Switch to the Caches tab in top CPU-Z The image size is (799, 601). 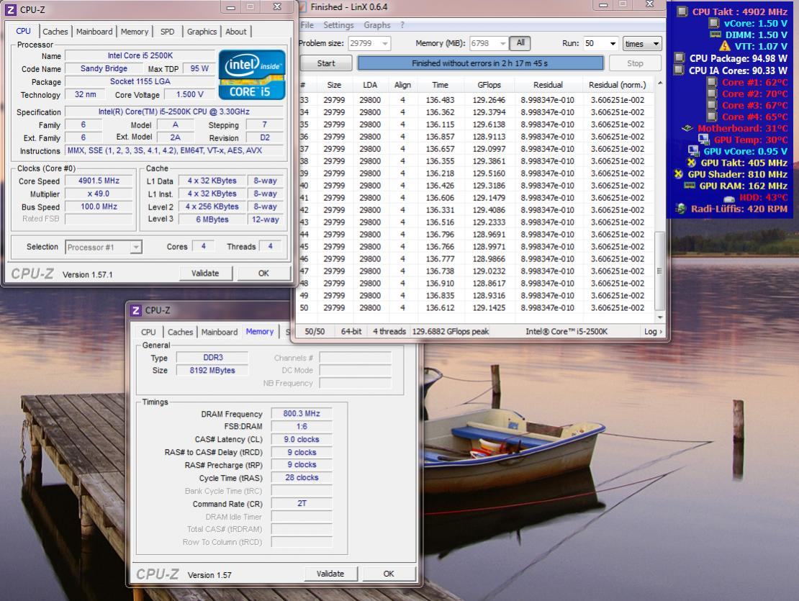point(55,32)
